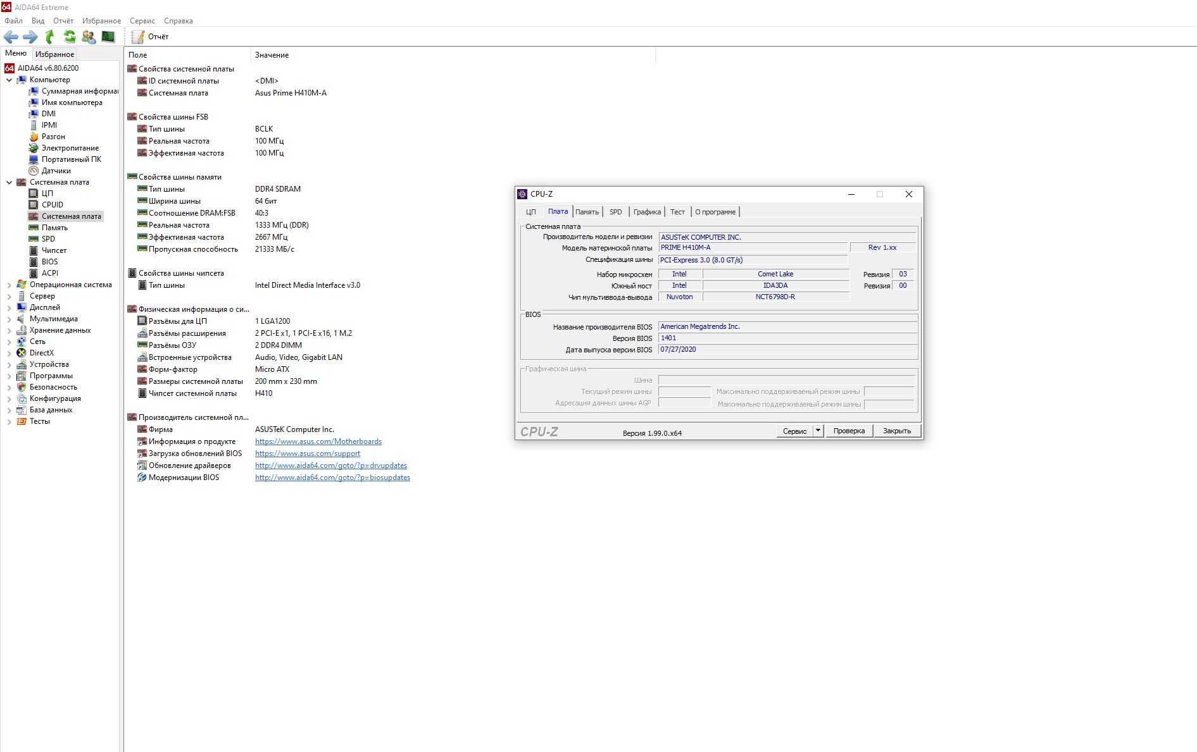
Task: Collapse the Системная плата parent node
Action: (x=9, y=182)
